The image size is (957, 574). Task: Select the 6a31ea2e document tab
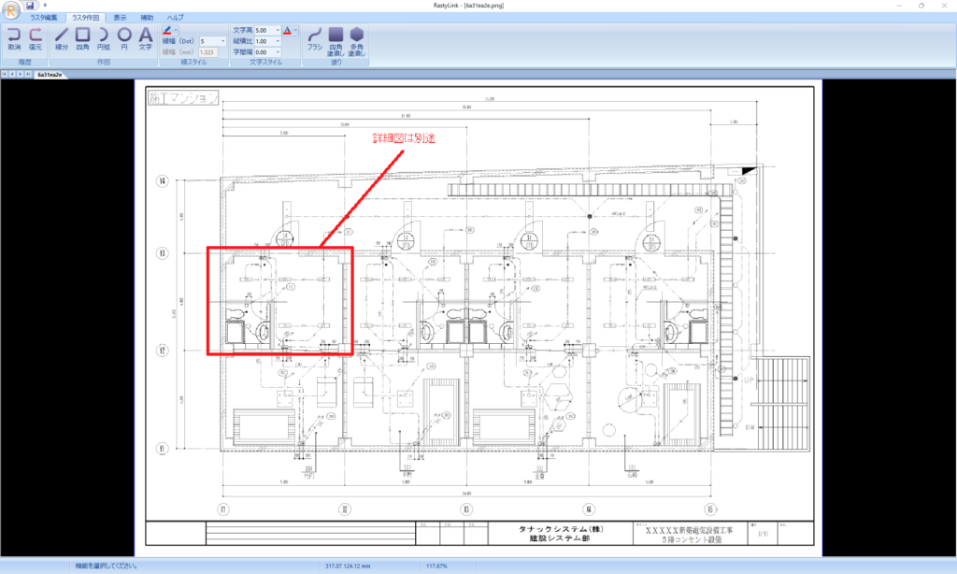point(50,75)
